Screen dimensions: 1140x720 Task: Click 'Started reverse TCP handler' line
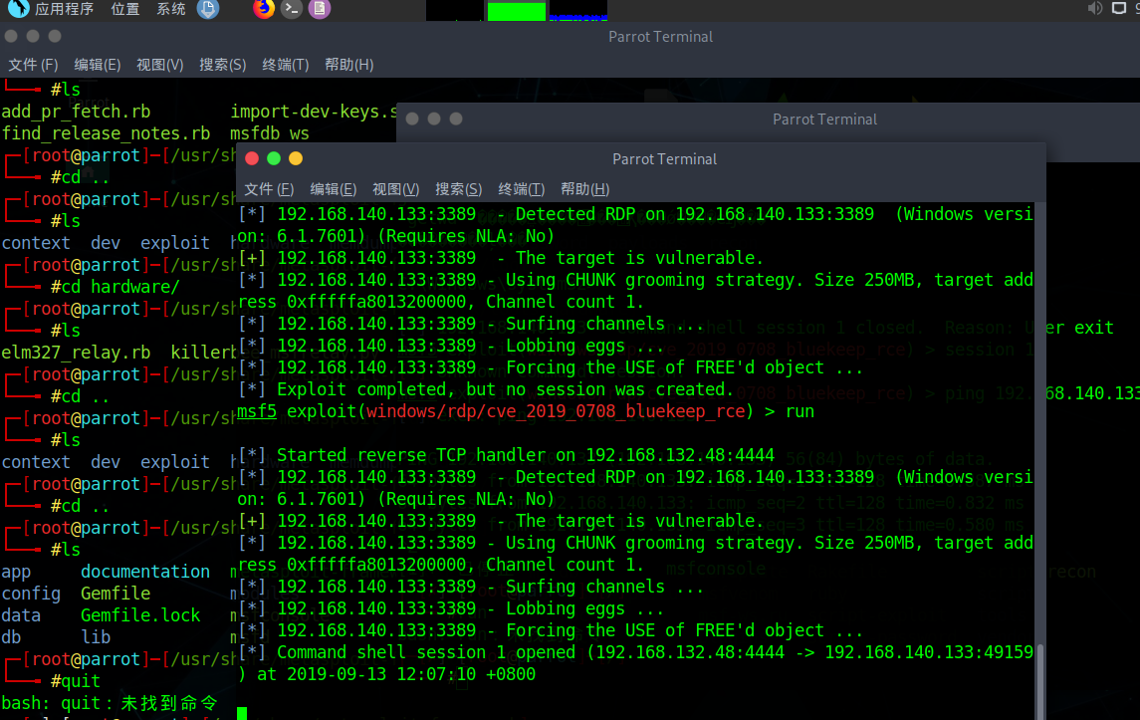(x=506, y=455)
